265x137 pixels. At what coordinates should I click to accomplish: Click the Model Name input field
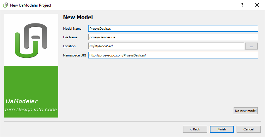tap(173, 28)
